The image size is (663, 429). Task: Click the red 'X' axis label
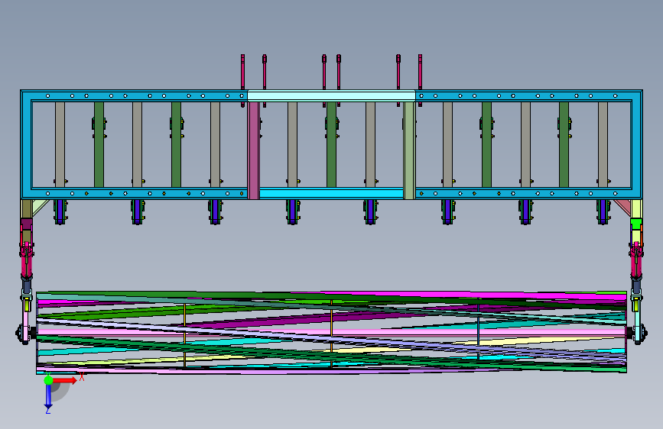[82, 377]
